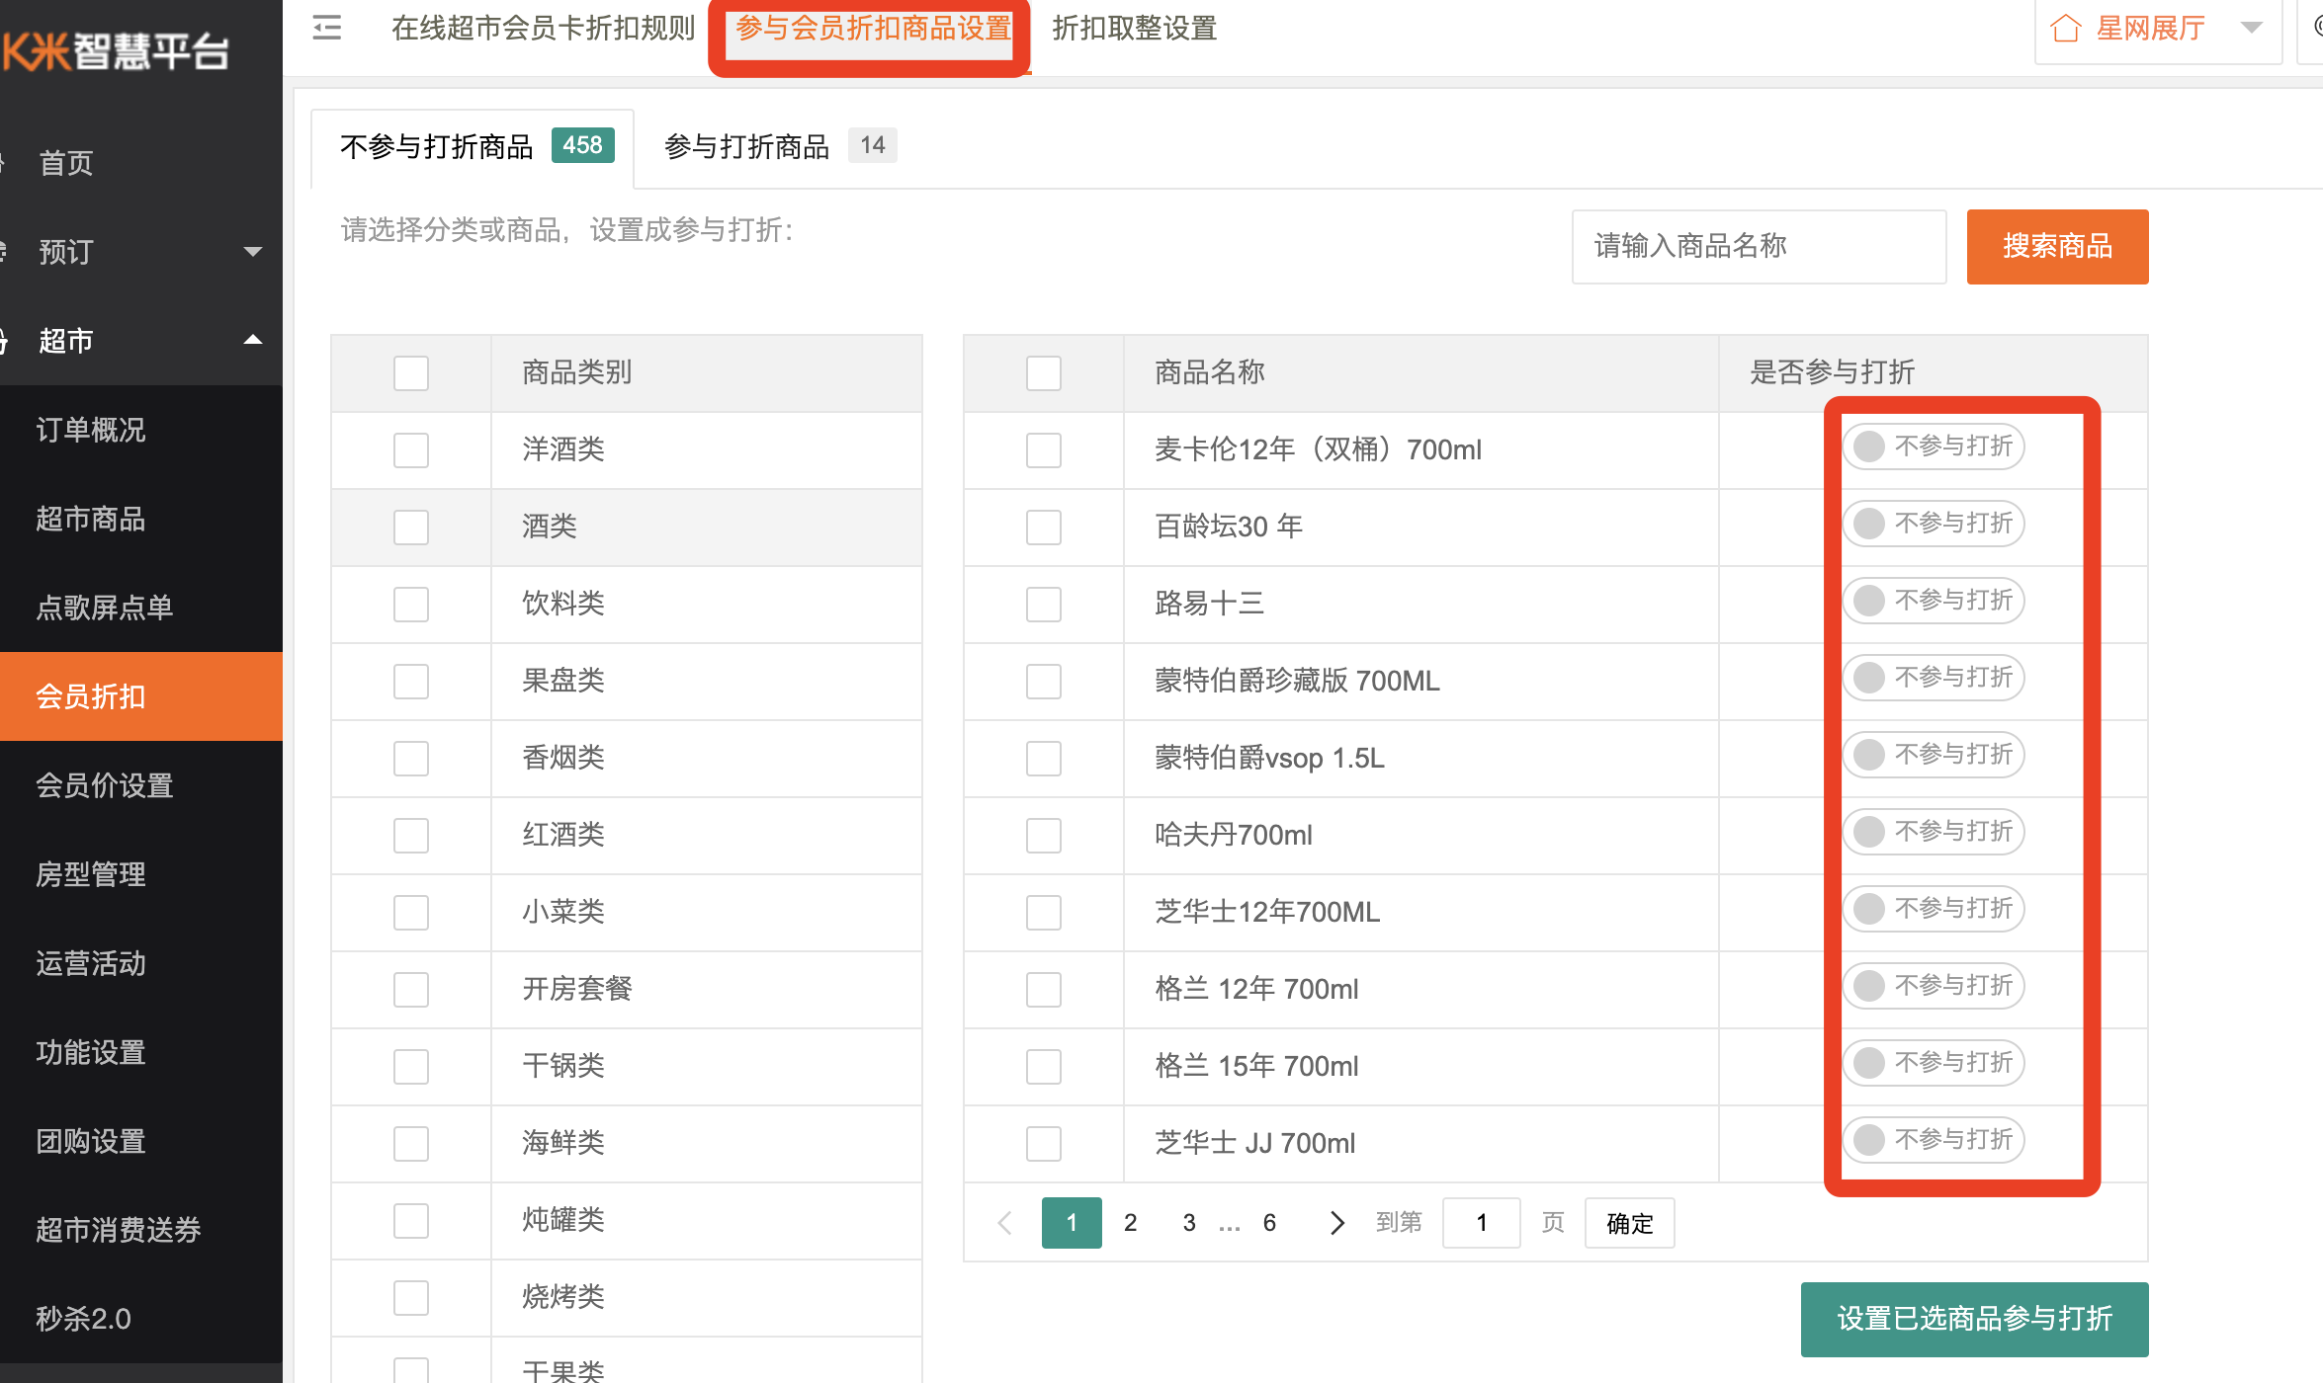Check the 果盘类 category checkbox
This screenshot has width=2323, height=1383.
click(411, 682)
